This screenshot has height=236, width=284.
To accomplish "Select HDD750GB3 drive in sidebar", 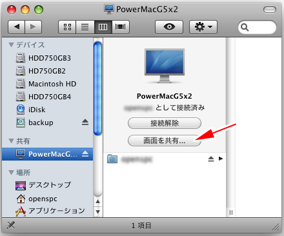I will [x=48, y=58].
